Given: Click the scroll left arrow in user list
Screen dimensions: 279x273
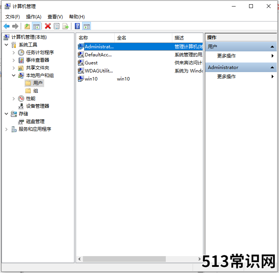Looking at the screenshot, I should pyautogui.click(x=79, y=259).
